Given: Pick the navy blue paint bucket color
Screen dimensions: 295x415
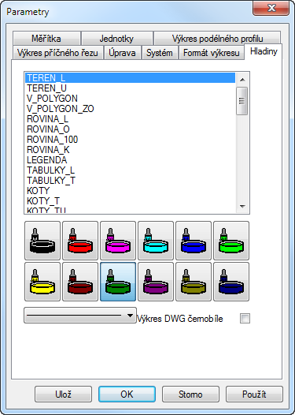Looking at the screenshot, I should coord(231,282).
